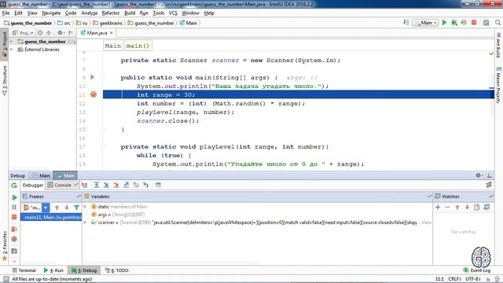
Task: Open the Build menu
Action: pyautogui.click(x=130, y=13)
